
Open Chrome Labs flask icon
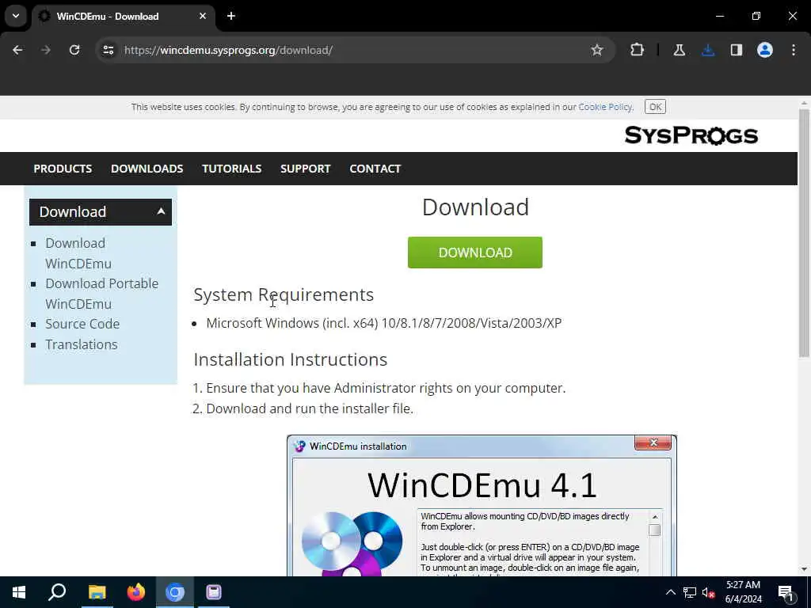tap(679, 50)
